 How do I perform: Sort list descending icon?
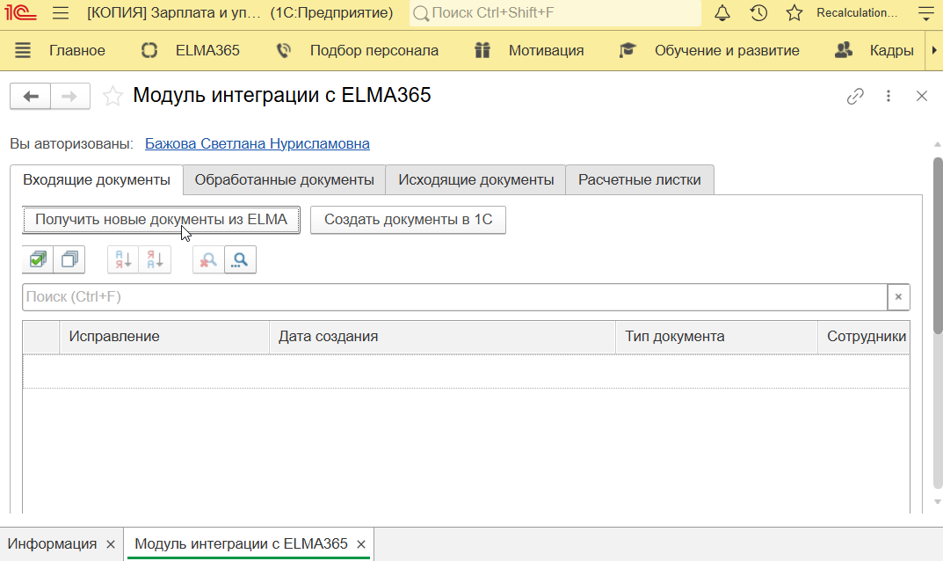155,260
